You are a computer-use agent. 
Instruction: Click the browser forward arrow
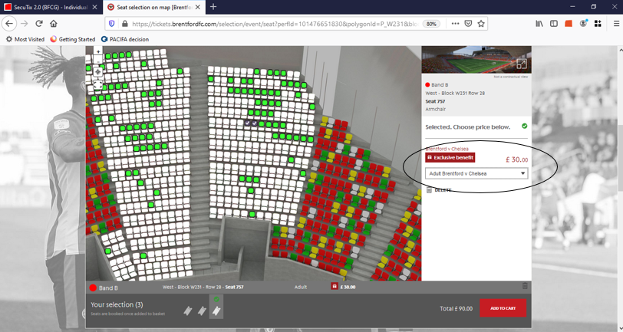(x=25, y=24)
